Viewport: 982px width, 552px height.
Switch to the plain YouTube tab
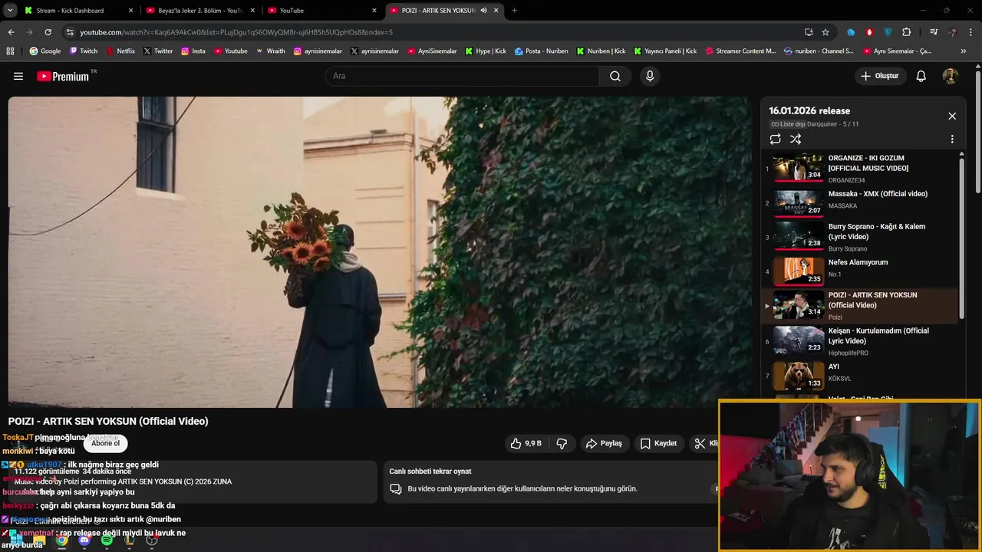321,10
